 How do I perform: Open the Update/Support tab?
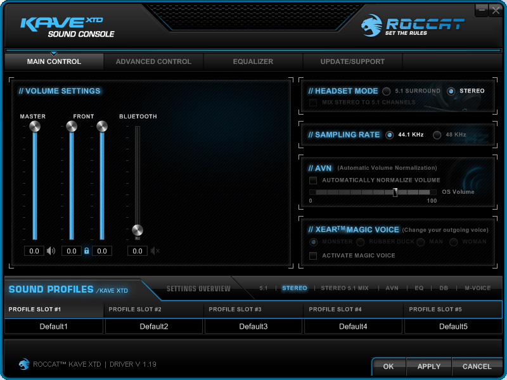352,61
